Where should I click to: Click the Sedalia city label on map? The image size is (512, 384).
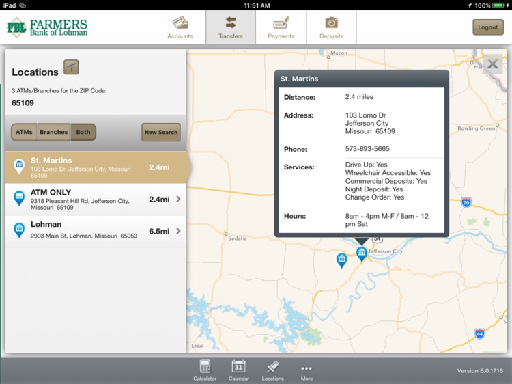[x=238, y=238]
